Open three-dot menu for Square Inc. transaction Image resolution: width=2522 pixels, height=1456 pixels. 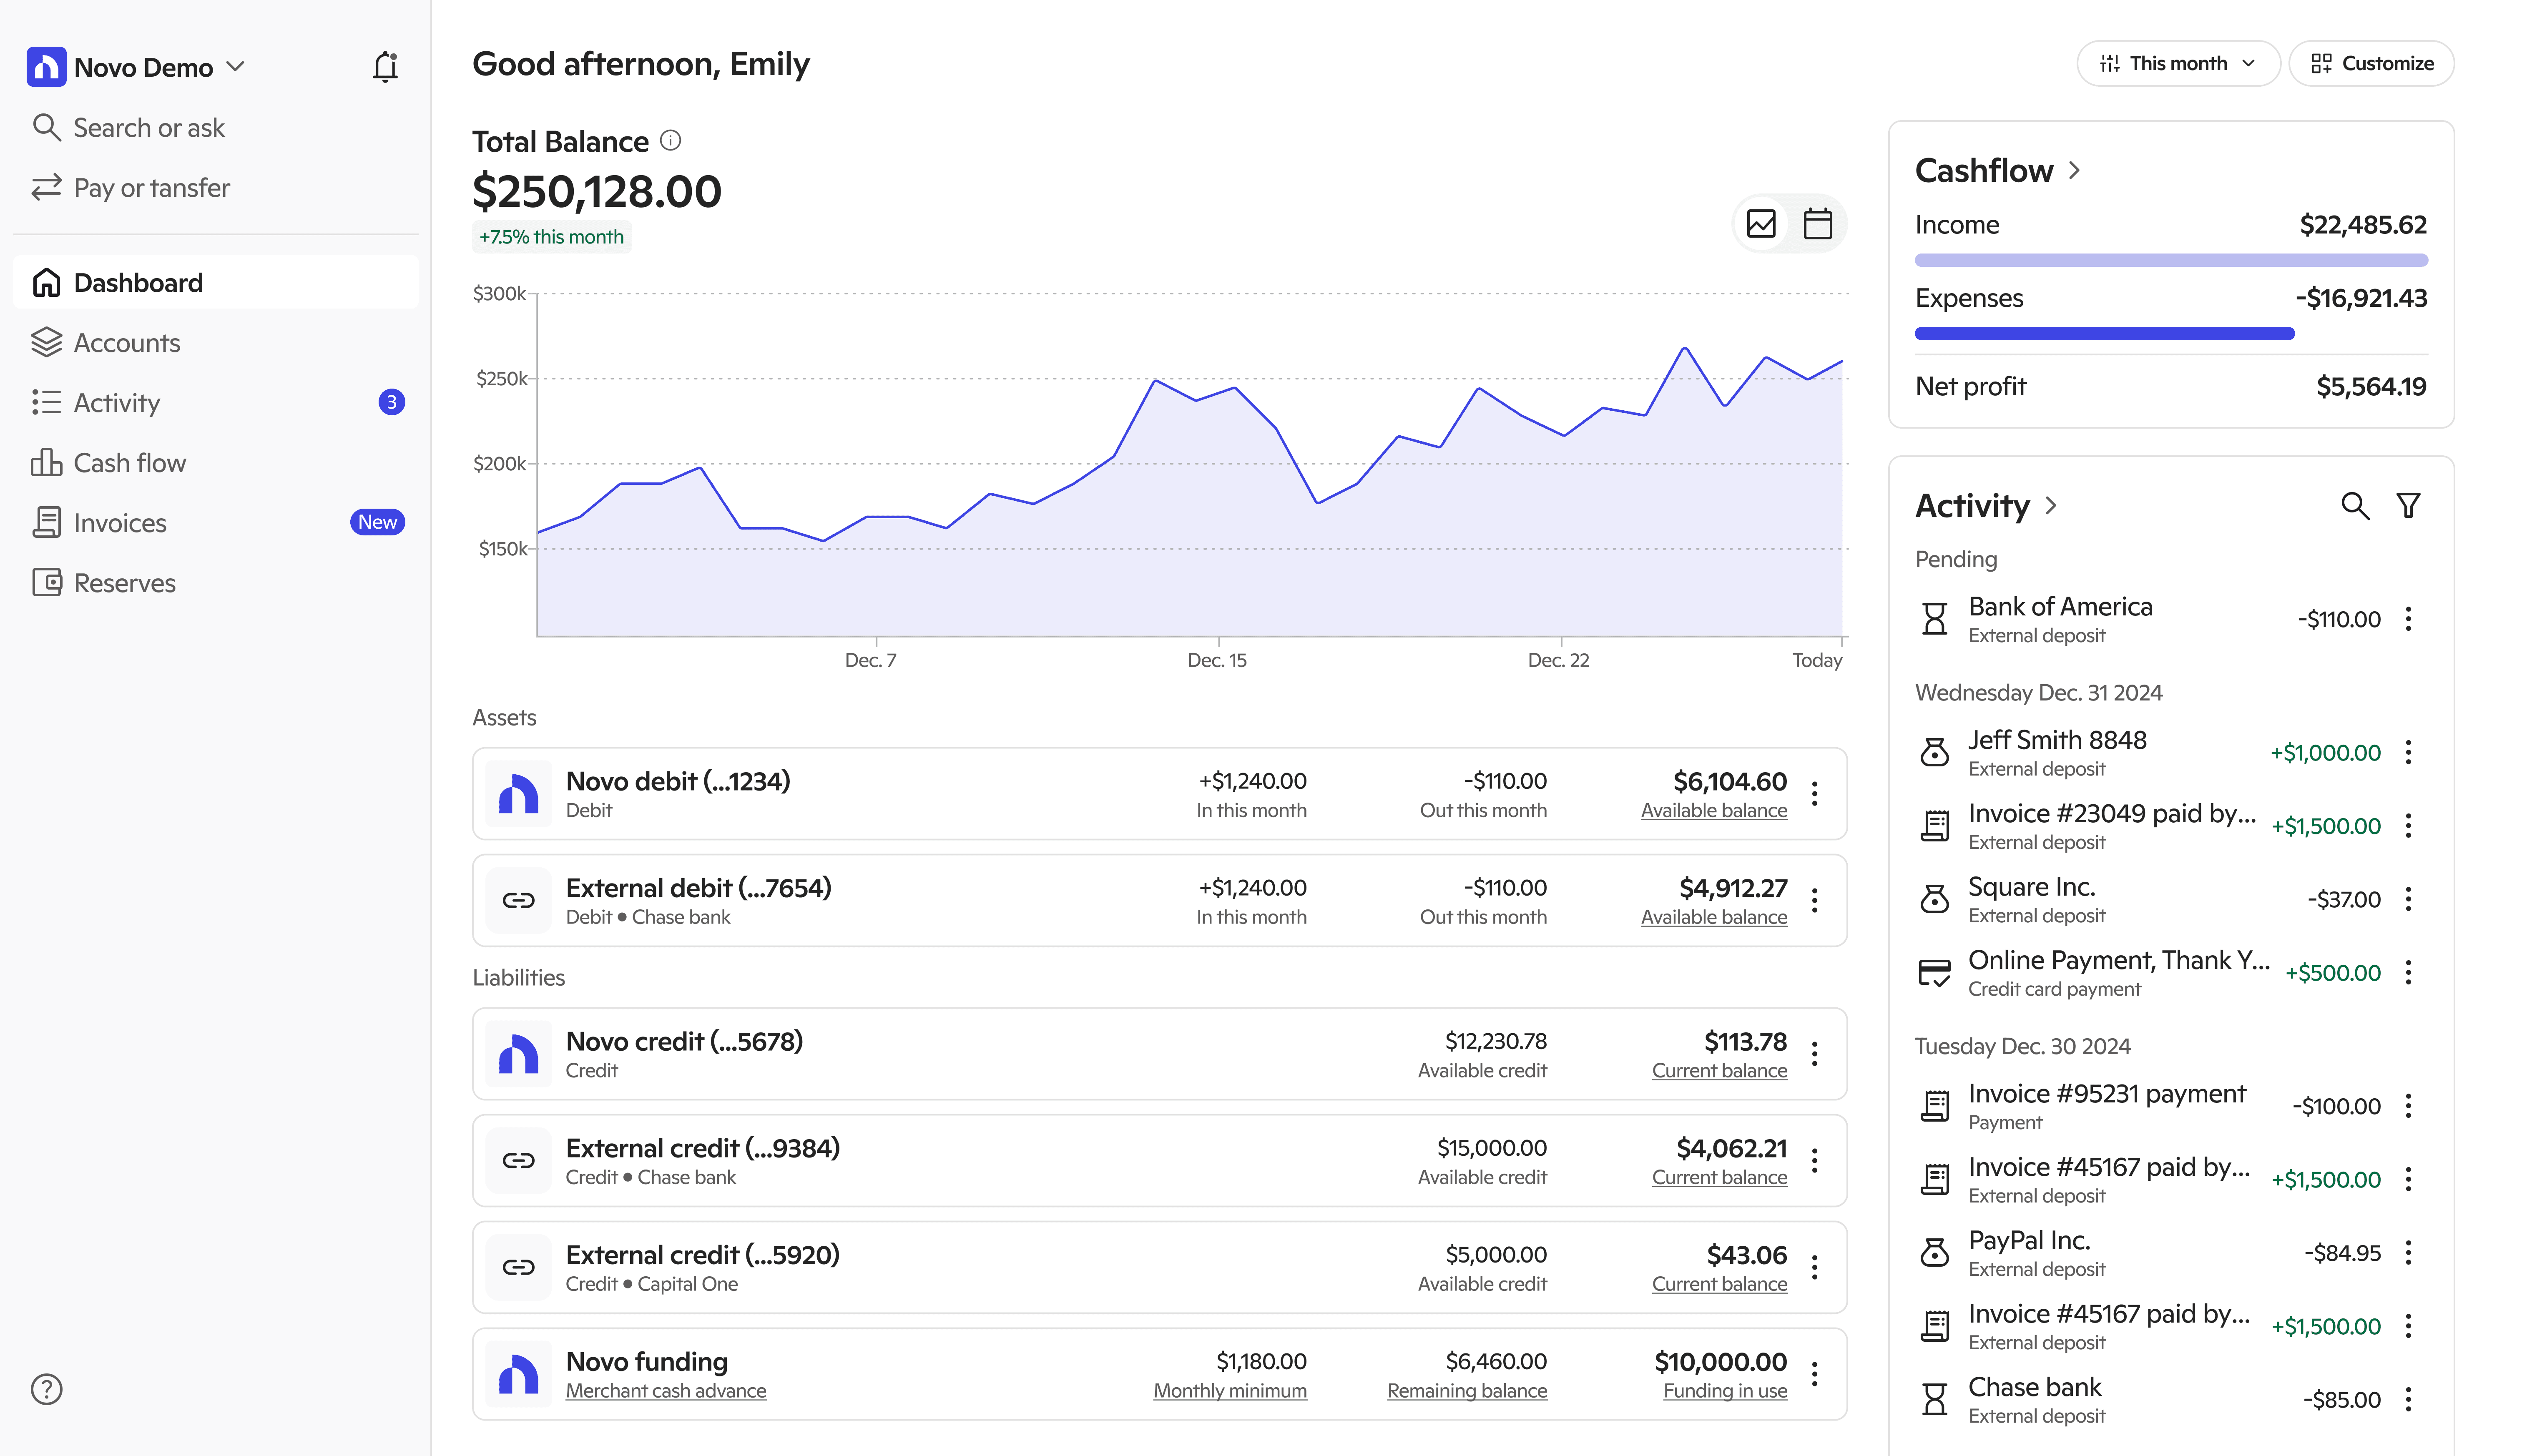pyautogui.click(x=2408, y=899)
